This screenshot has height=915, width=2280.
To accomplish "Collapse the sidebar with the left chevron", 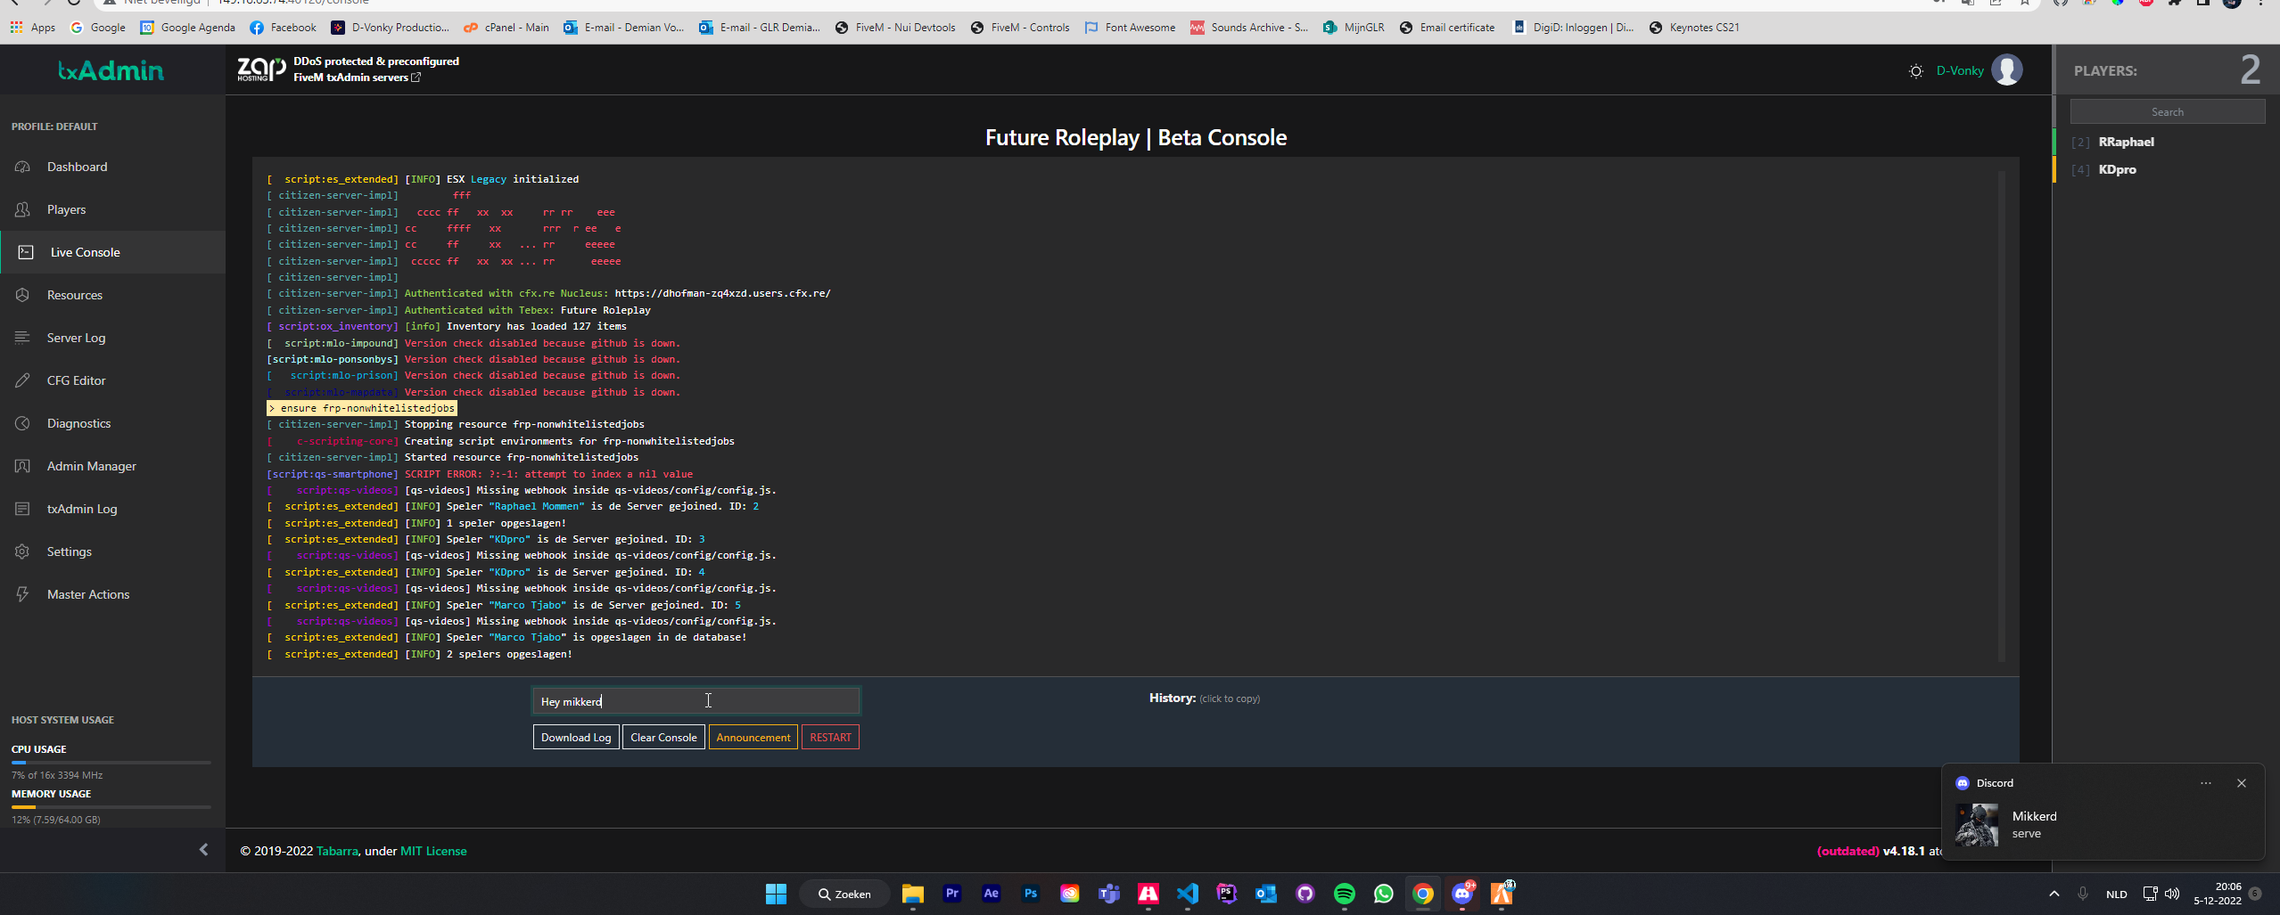I will [x=203, y=850].
